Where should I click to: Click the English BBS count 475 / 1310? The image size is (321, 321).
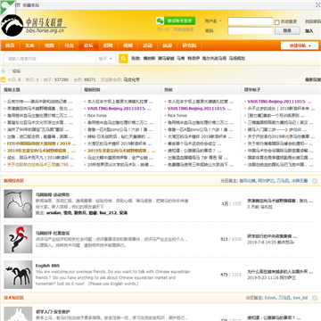(231, 275)
